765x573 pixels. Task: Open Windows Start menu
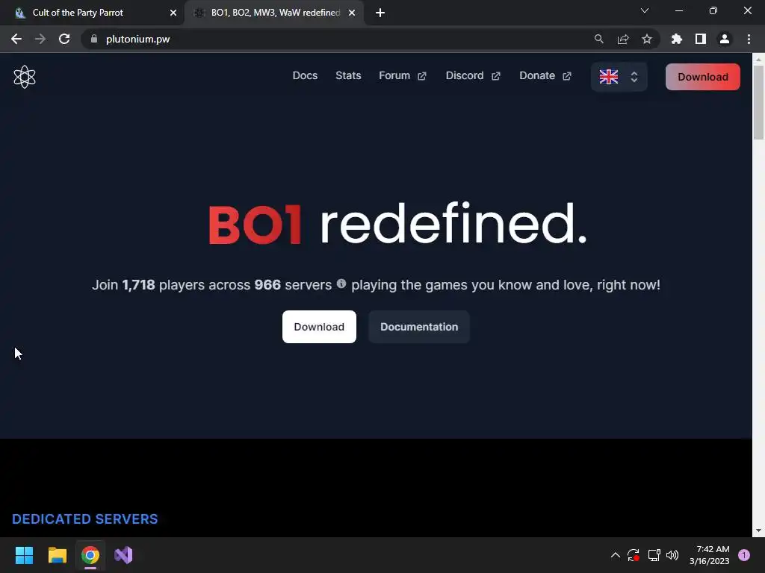24,555
